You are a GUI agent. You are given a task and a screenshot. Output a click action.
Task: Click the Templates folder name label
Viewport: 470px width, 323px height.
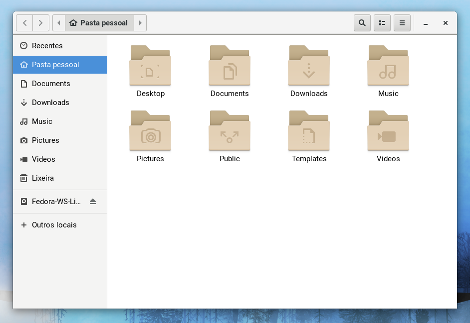click(x=309, y=159)
